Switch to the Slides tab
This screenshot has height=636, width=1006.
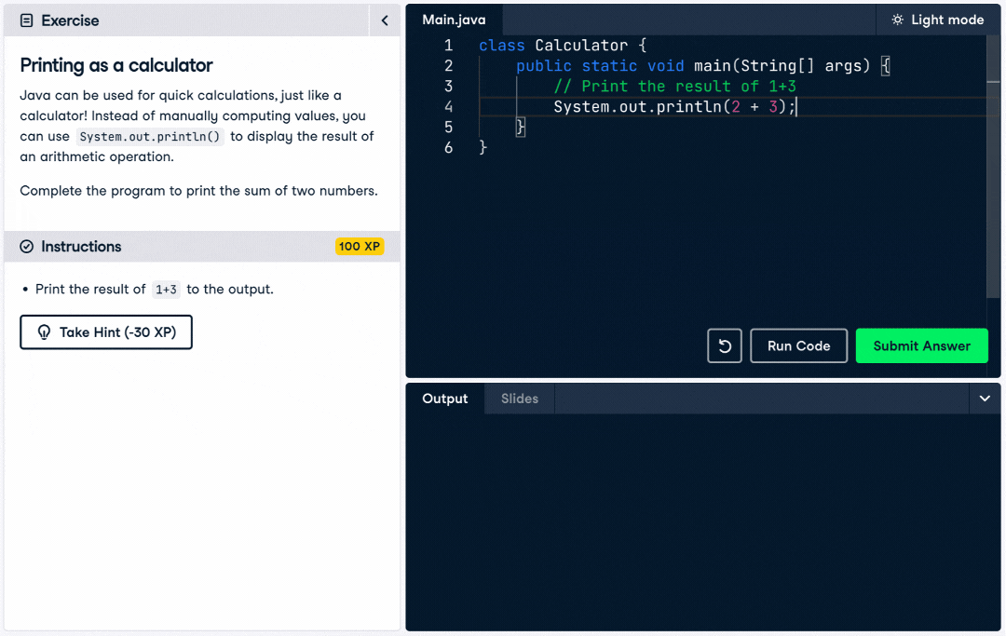pos(520,399)
